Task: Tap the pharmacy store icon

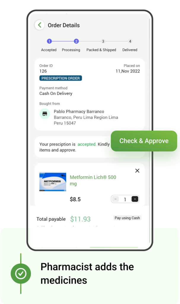Action: (x=45, y=114)
